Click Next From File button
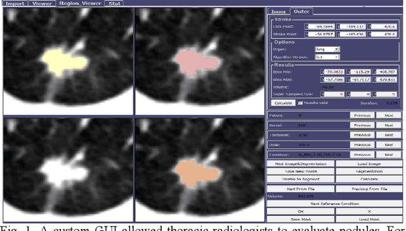Viewport: 406px width, 231px height. point(301,189)
